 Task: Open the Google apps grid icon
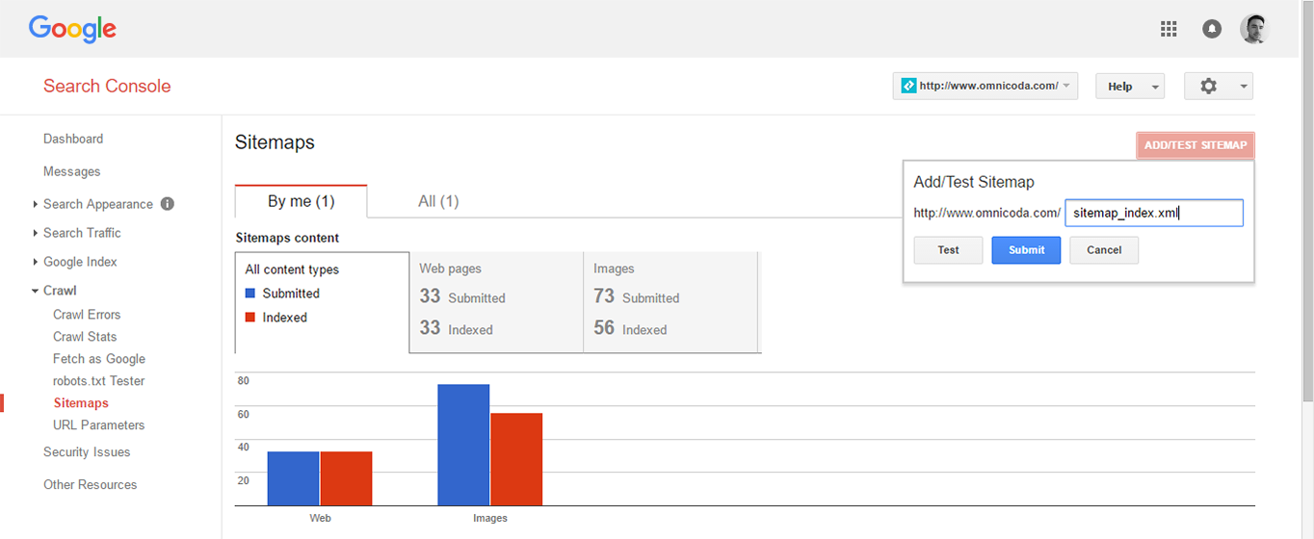(x=1169, y=29)
